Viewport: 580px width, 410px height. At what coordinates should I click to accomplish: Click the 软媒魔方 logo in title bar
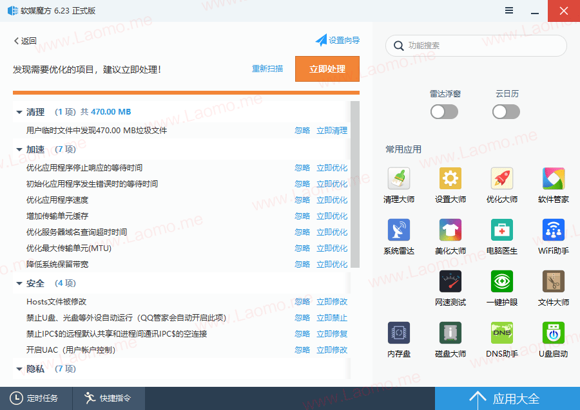[x=13, y=11]
